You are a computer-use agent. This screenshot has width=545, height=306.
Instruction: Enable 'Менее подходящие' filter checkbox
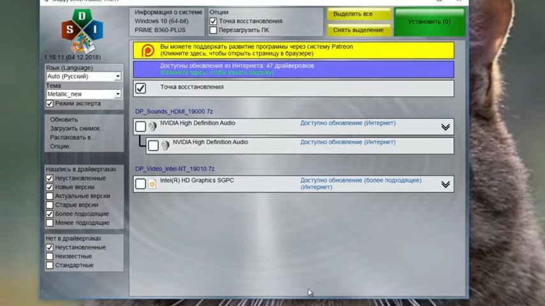pyautogui.click(x=50, y=222)
